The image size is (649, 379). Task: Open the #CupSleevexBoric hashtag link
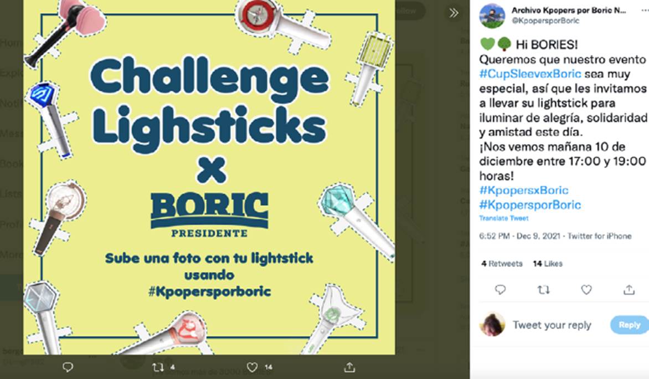530,74
